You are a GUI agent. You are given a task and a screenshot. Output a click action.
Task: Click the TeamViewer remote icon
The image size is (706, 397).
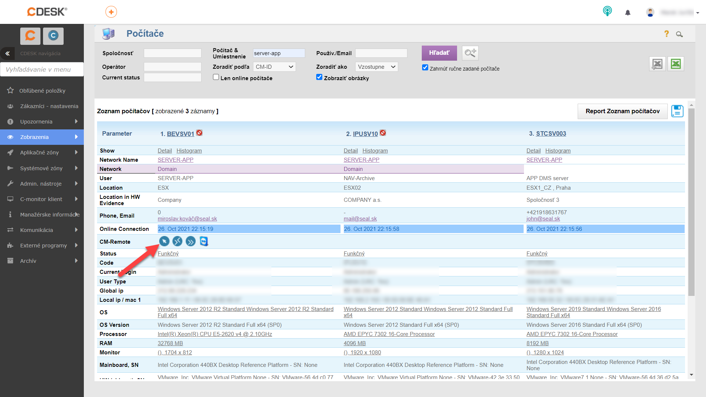[x=204, y=241]
